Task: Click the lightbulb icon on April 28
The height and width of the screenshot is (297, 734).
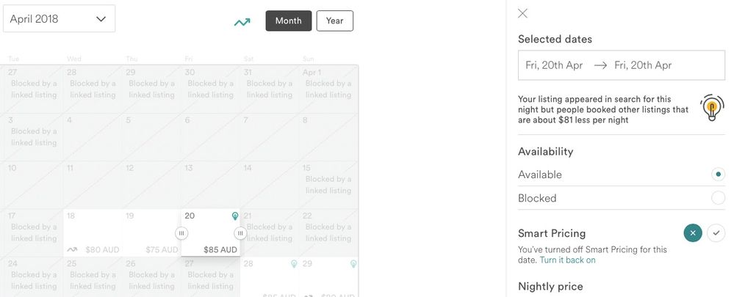Action: (294, 263)
